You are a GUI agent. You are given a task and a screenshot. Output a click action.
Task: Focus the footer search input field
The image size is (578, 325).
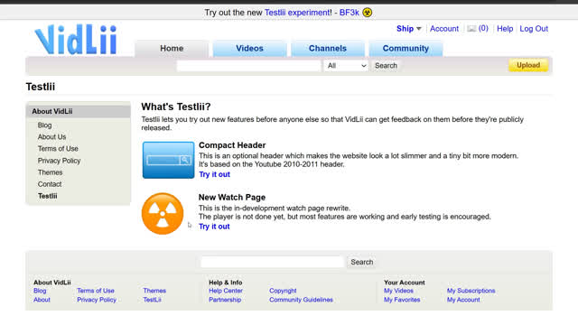click(272, 262)
